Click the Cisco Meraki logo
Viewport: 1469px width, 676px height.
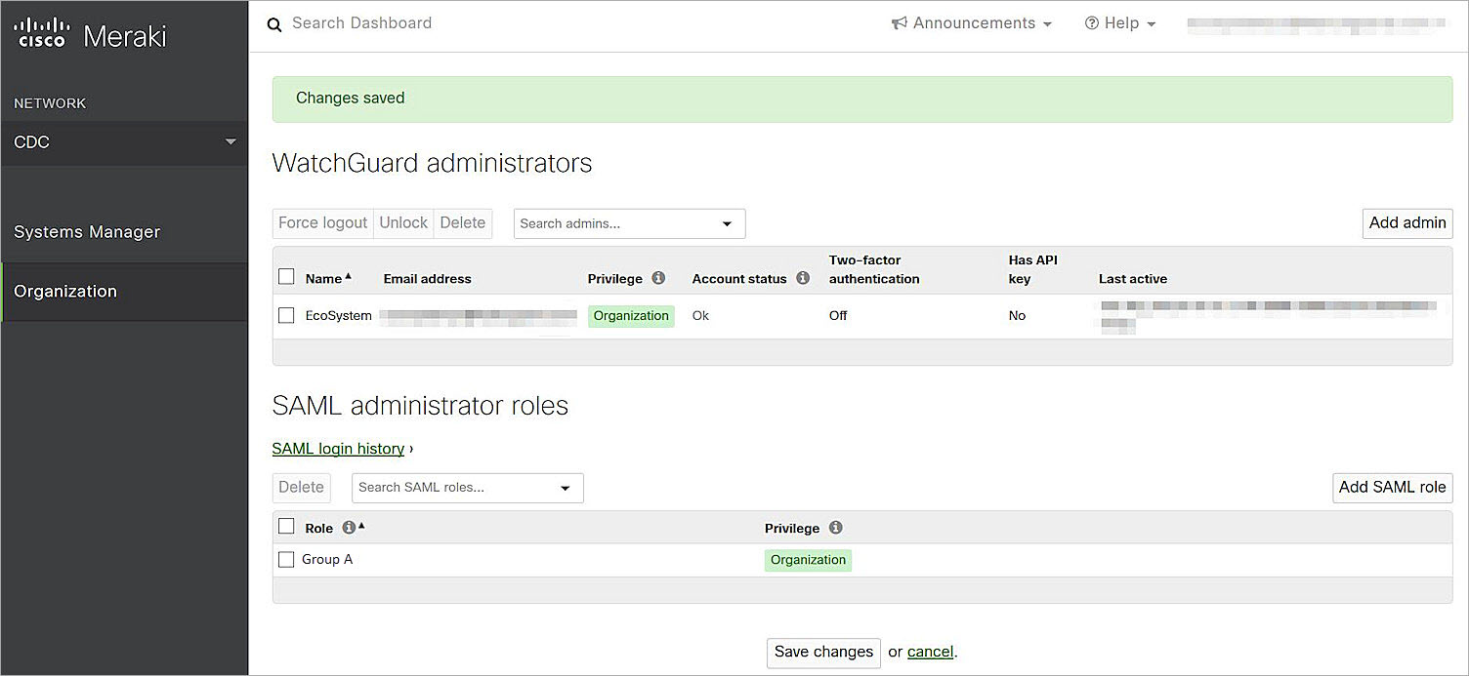pyautogui.click(x=88, y=32)
